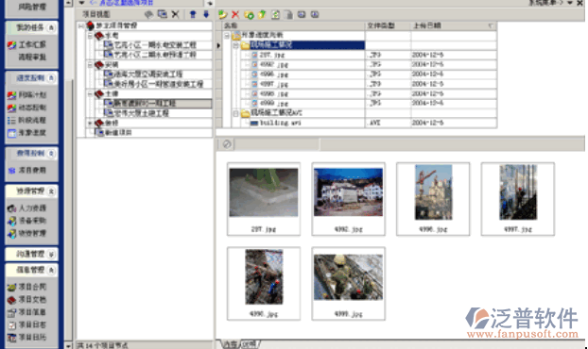Click the blue up arrow in project view toolbar

193,14
